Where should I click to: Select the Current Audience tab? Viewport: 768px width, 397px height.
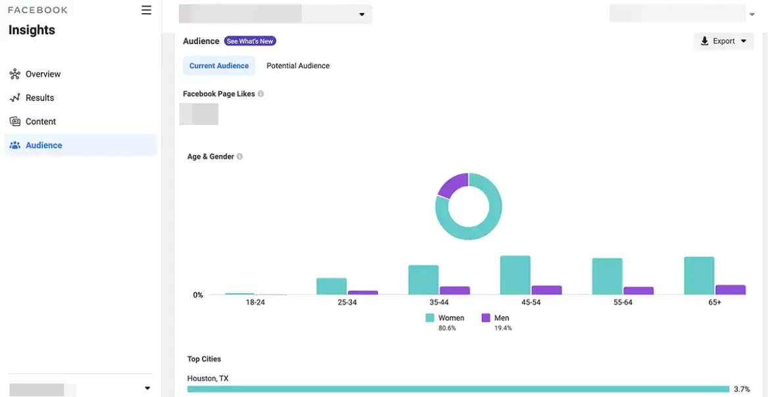tap(219, 66)
